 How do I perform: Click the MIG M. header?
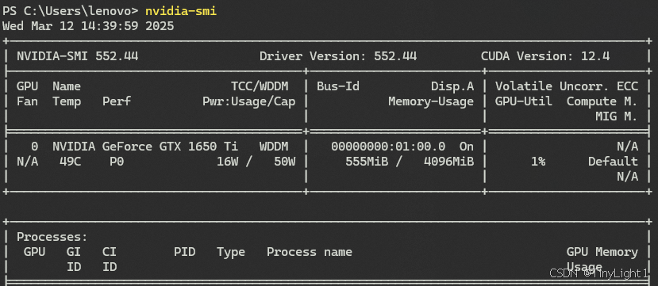(617, 116)
